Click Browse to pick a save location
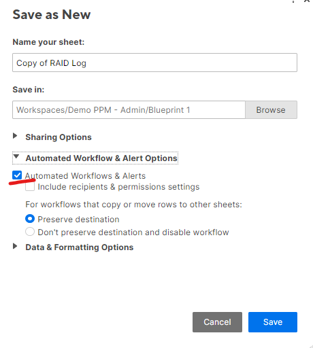313x348 pixels. coord(271,110)
